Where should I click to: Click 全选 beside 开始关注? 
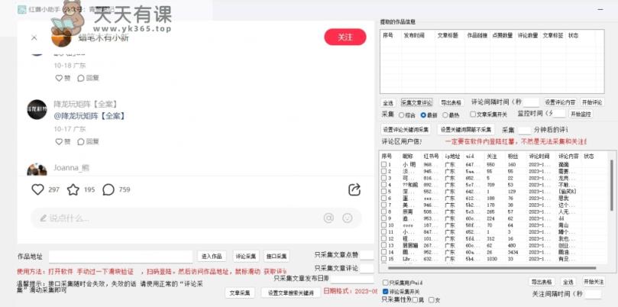click(568, 282)
